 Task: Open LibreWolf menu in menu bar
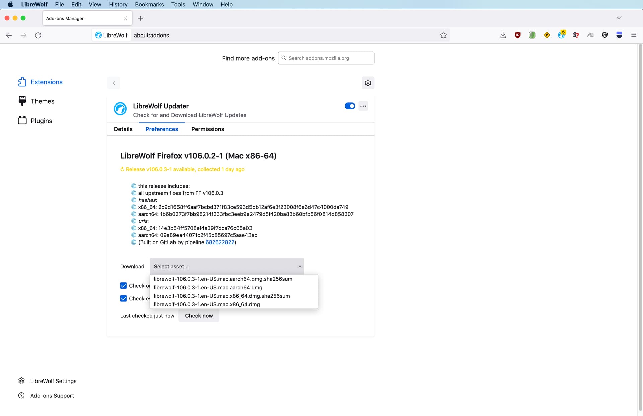tap(34, 4)
